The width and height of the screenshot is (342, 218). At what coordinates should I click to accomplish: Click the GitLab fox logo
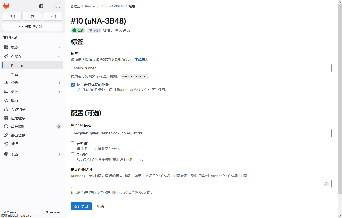[x=6, y=6]
